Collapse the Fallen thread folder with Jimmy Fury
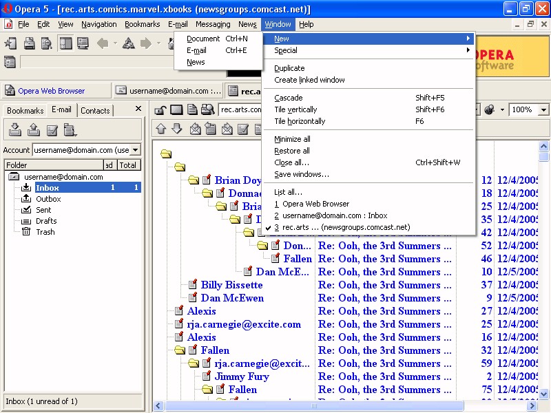This screenshot has width=551, height=413. click(x=180, y=350)
